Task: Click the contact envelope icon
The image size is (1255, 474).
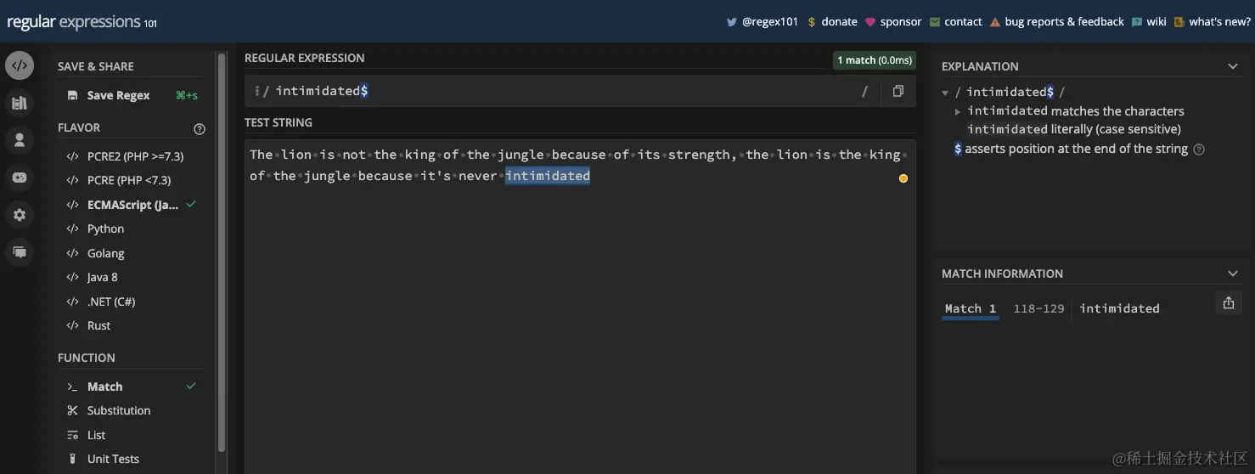Action: [x=935, y=22]
